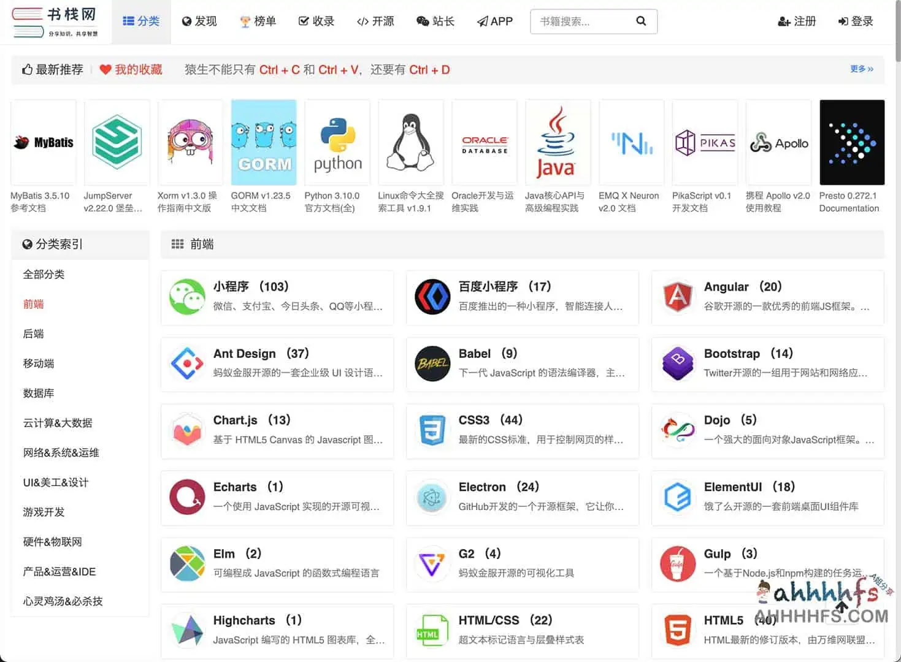
Task: Click the WeChat 小程序 category icon
Action: pos(187,298)
